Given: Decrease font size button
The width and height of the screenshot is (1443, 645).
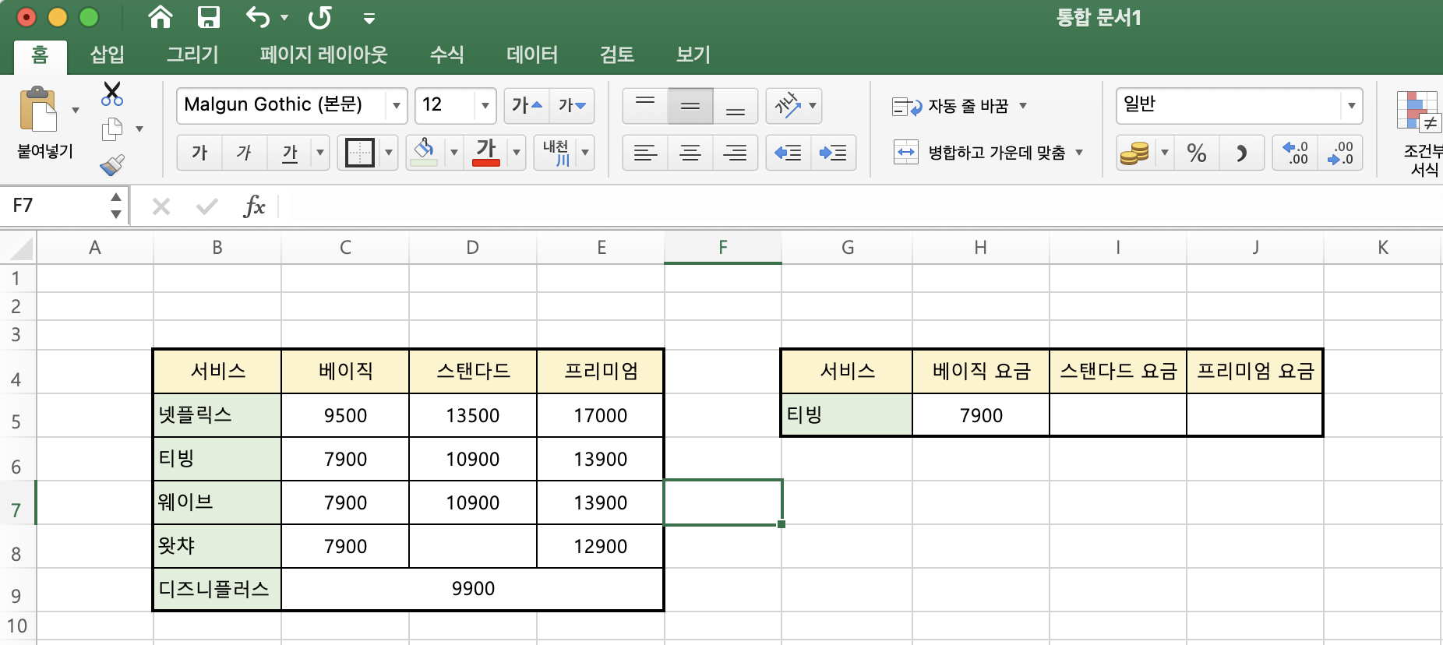Looking at the screenshot, I should pyautogui.click(x=572, y=106).
